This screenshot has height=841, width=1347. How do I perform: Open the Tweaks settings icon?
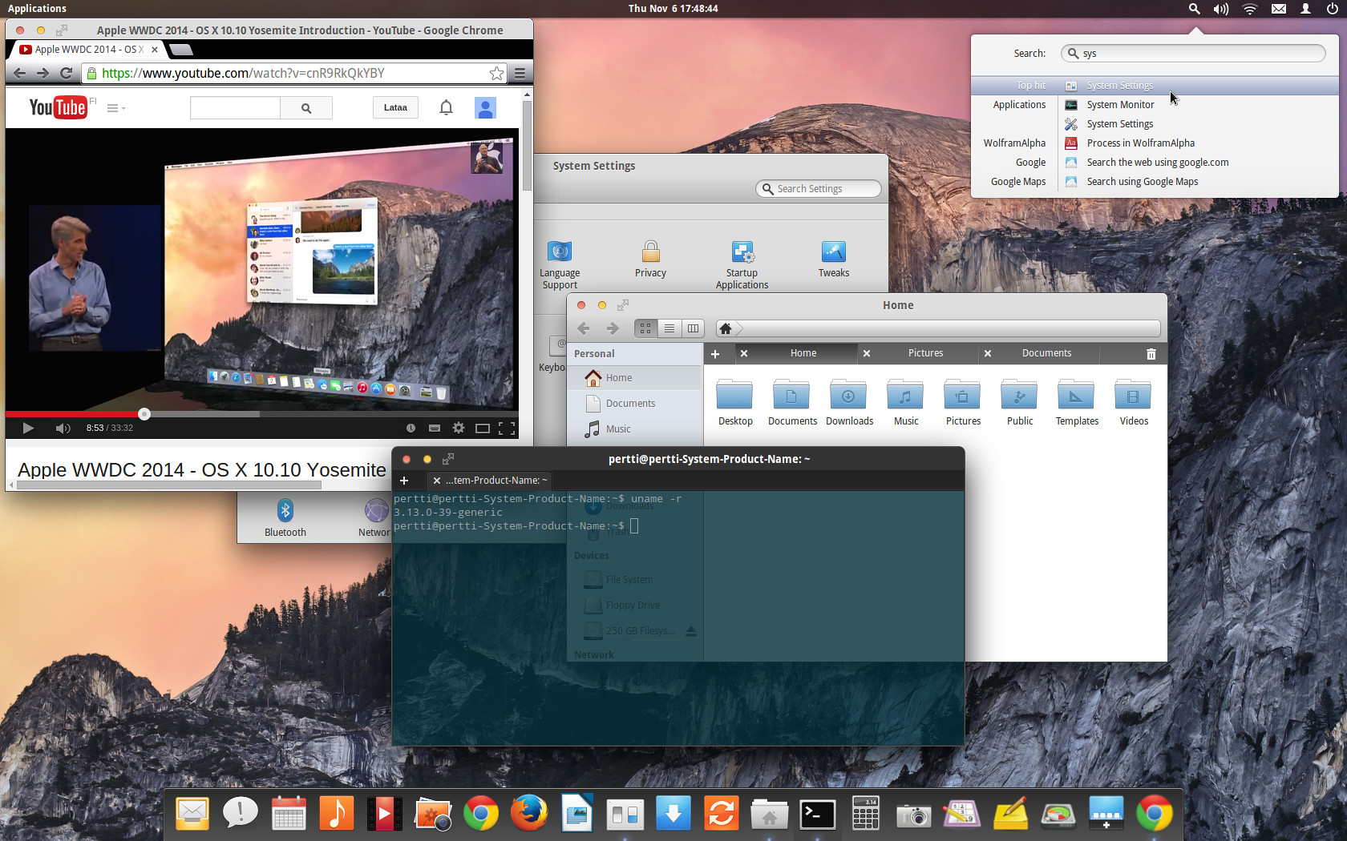coord(833,253)
